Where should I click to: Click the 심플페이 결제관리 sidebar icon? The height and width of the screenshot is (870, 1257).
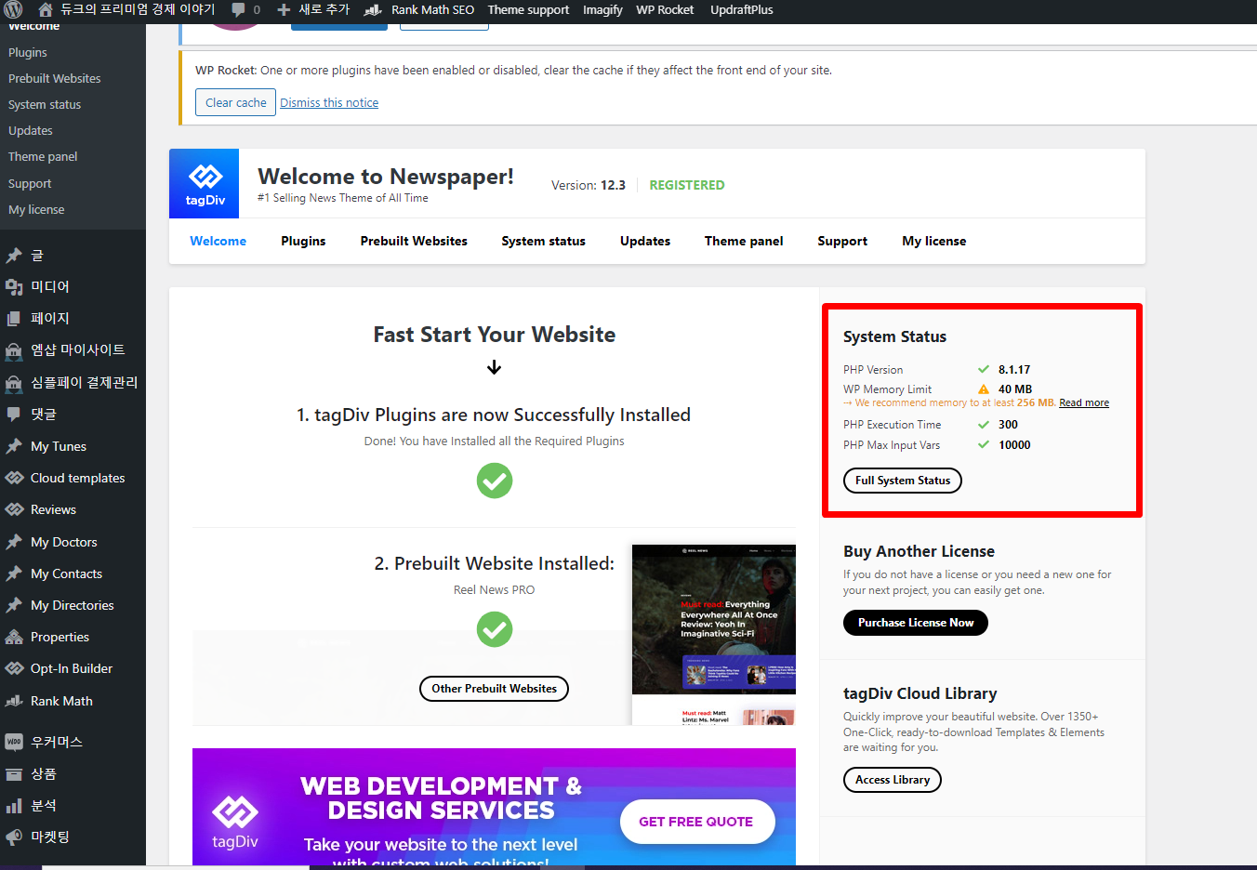point(14,383)
